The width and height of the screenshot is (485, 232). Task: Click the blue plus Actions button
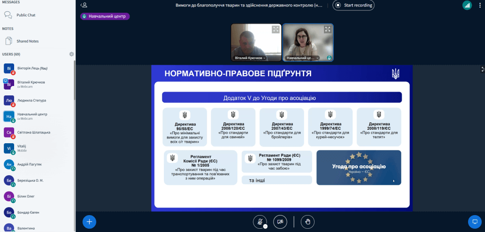click(89, 221)
